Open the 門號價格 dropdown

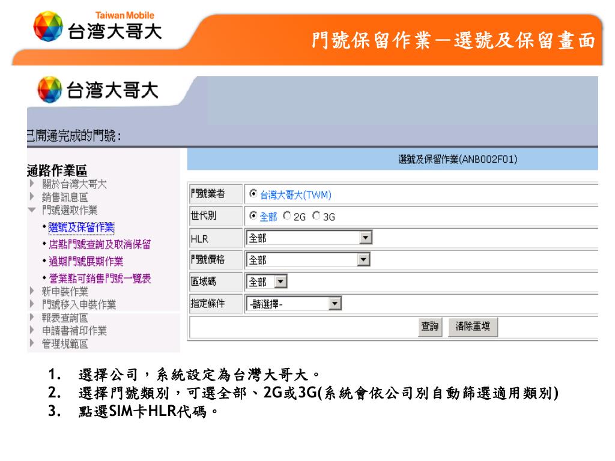[308, 259]
